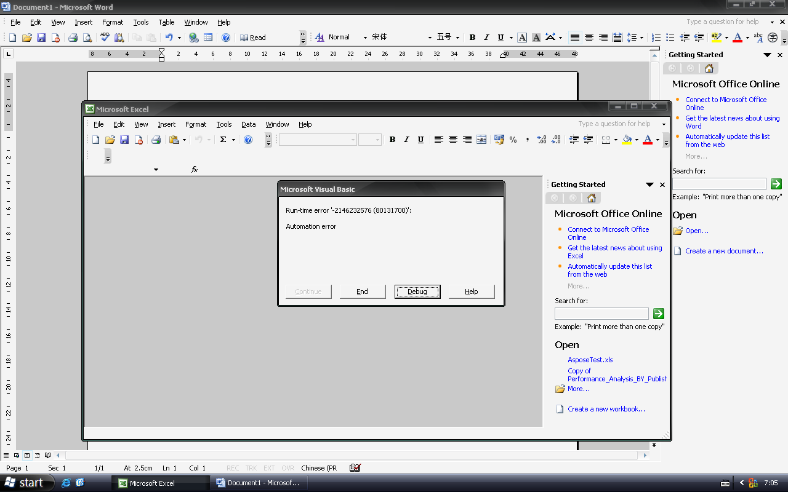Screen dimensions: 788x492
Task: Open the Normal style dropdown in Word
Action: [x=365, y=38]
